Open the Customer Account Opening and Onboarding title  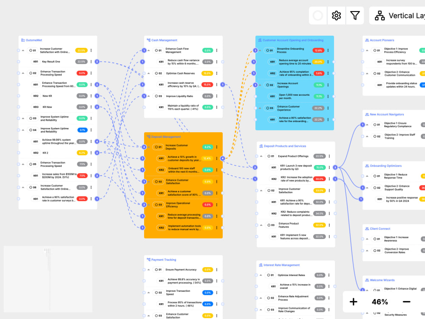click(x=293, y=40)
